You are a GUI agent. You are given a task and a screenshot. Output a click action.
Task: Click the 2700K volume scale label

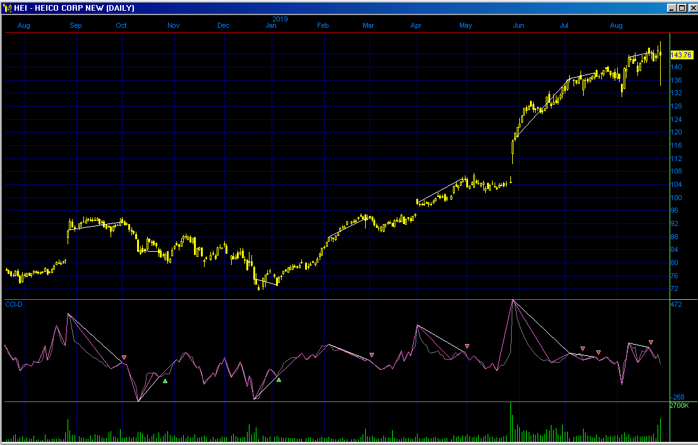[679, 405]
